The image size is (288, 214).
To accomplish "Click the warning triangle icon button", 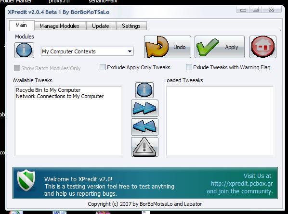I will point(144,147).
